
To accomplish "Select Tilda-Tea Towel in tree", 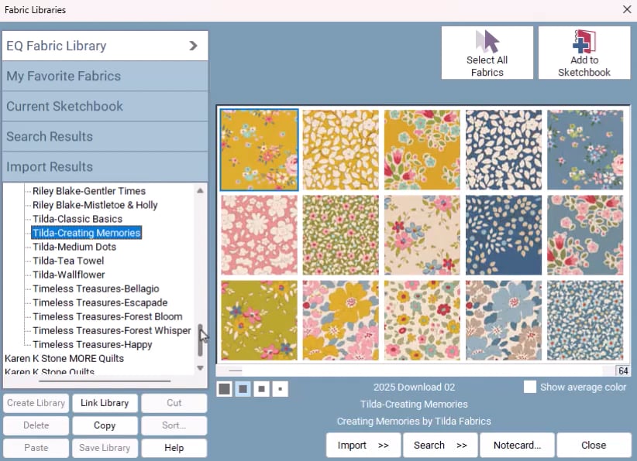I will (x=68, y=261).
